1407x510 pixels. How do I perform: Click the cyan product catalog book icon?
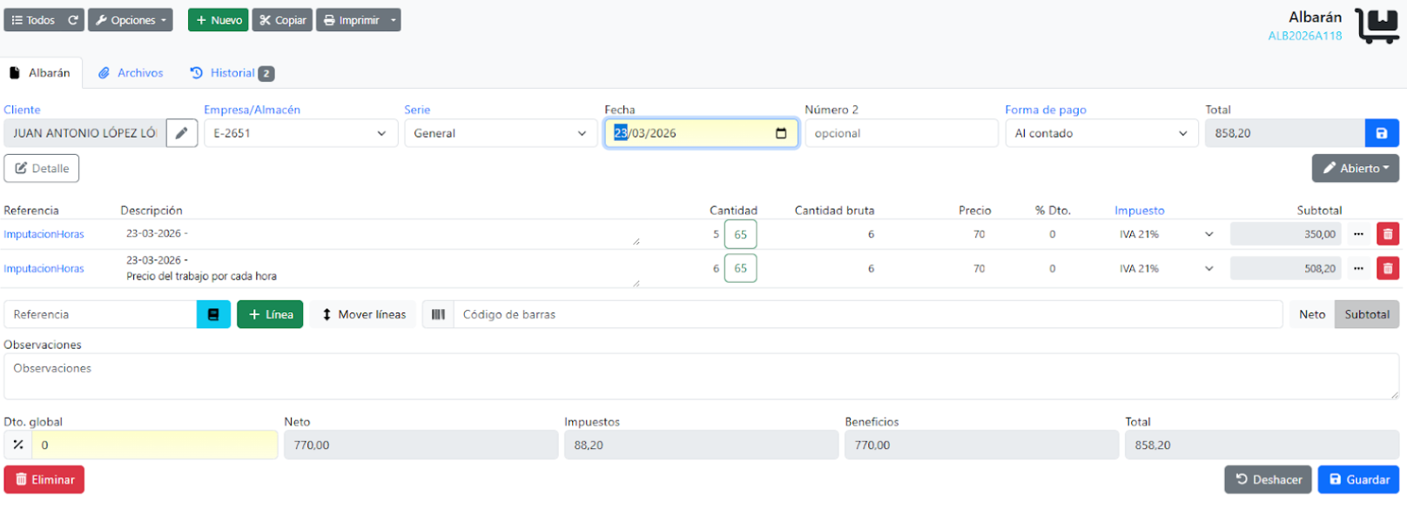[213, 314]
